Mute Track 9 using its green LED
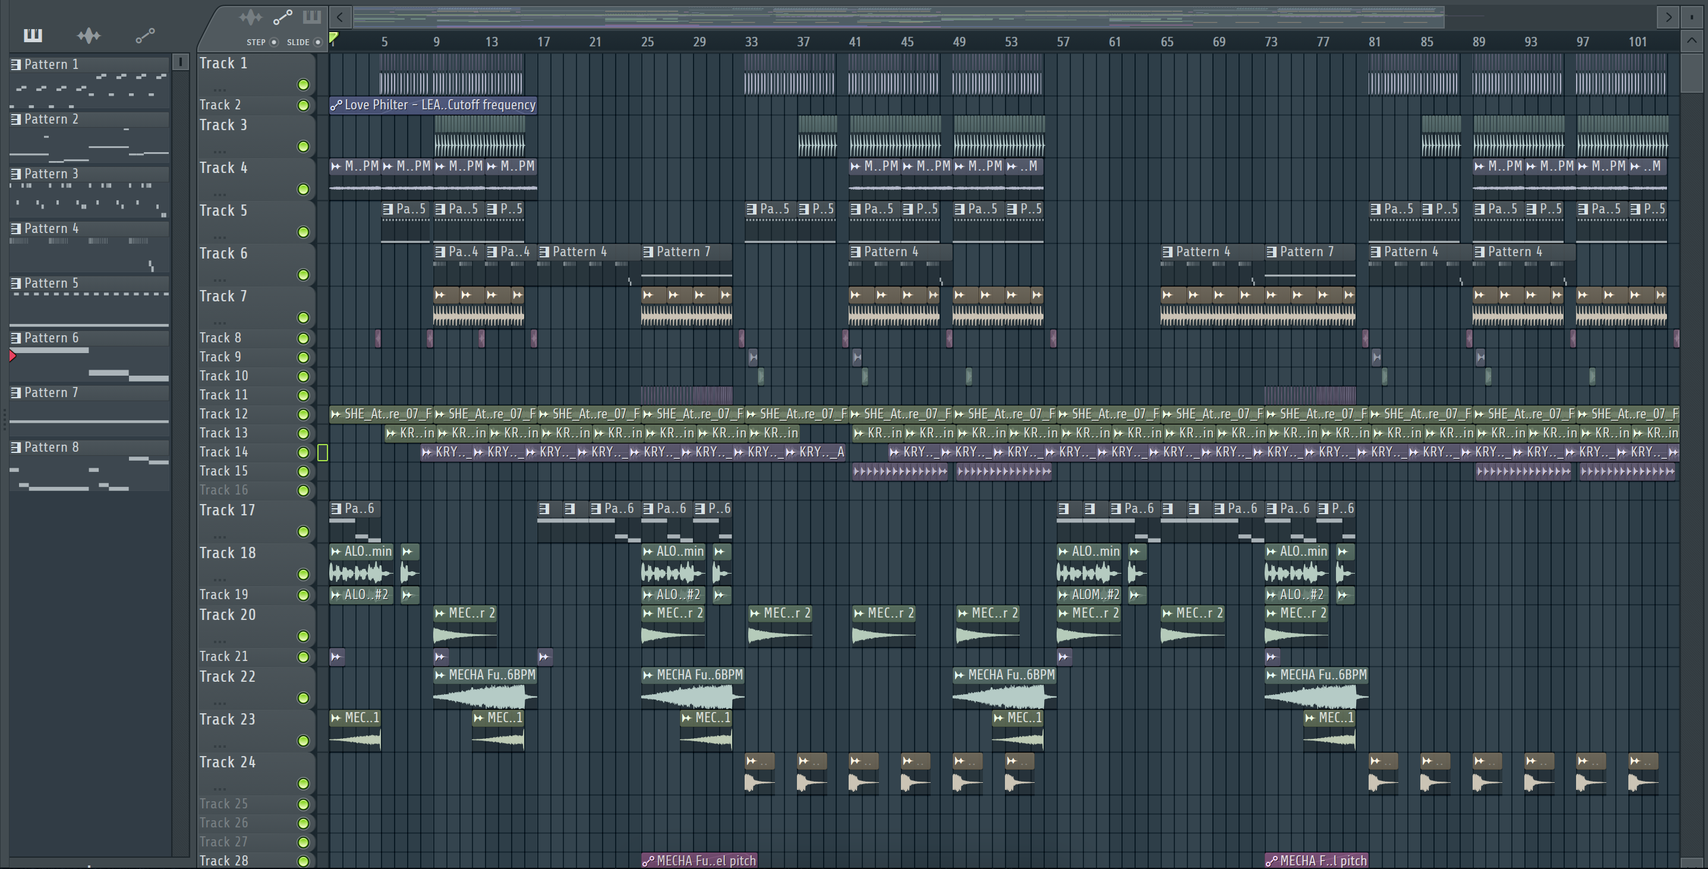Screen dimensions: 1708x869 tap(303, 357)
